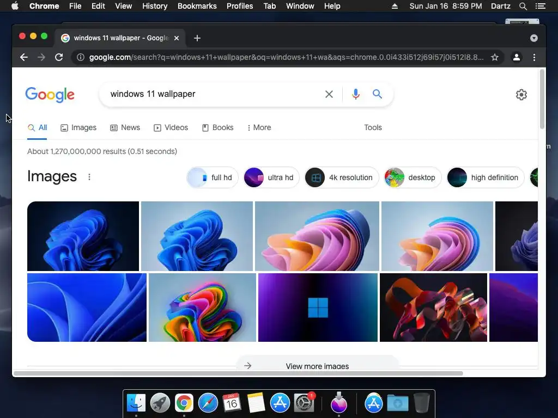Open the tab search dropdown arrow
558x418 pixels.
pyautogui.click(x=534, y=38)
